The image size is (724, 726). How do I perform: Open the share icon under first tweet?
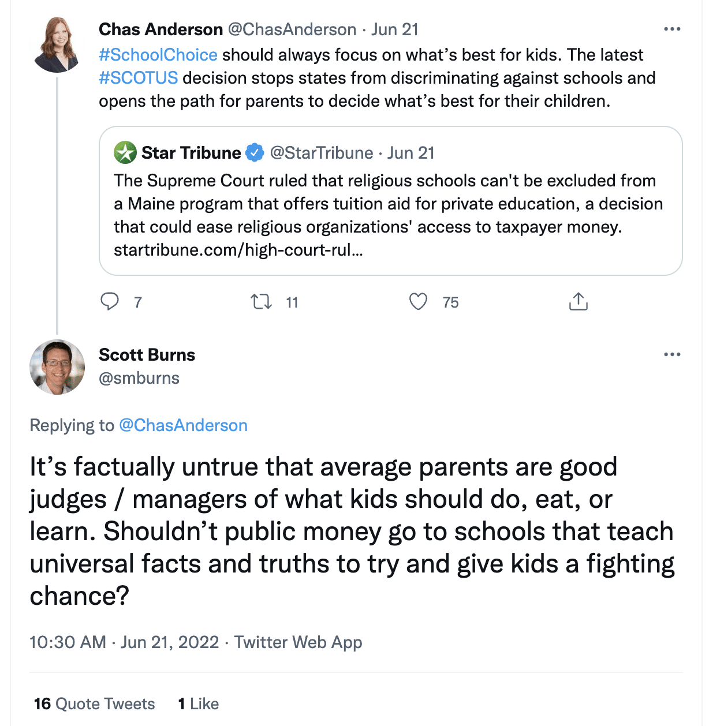tap(578, 302)
